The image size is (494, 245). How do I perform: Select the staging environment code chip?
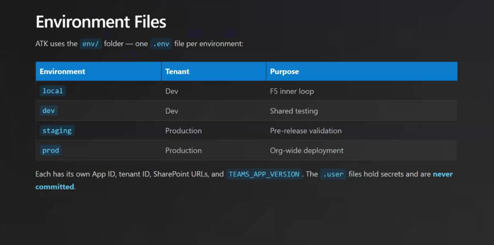point(57,131)
